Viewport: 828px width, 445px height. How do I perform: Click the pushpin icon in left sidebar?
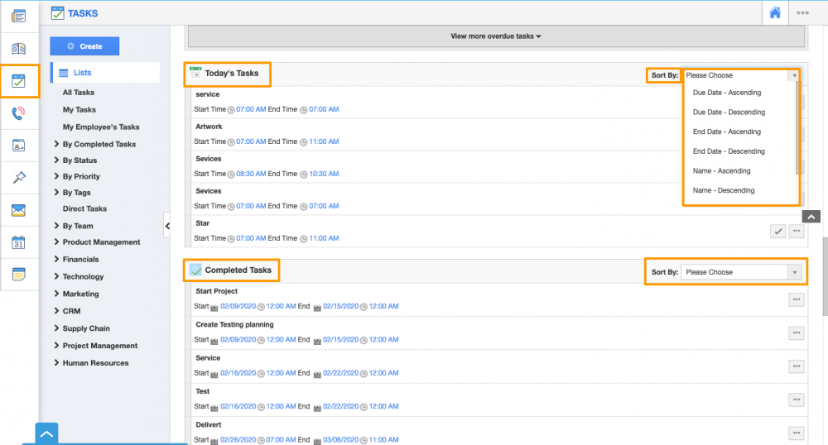(19, 178)
